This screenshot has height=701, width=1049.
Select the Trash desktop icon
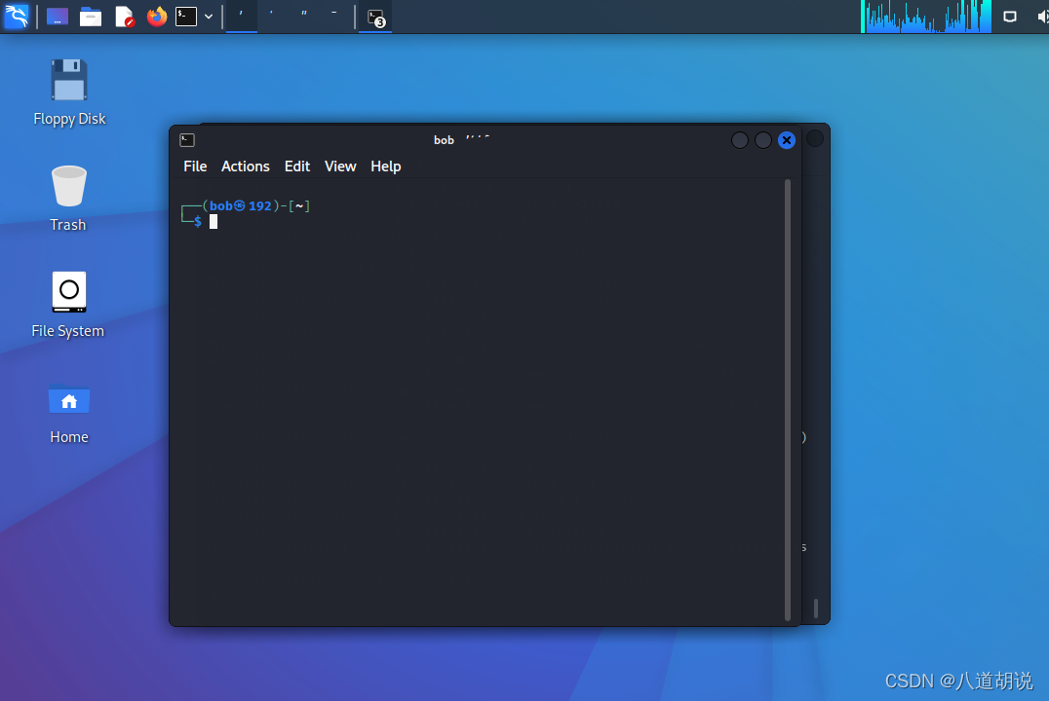click(x=68, y=199)
